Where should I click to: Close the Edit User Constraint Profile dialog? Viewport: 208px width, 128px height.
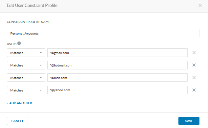(200, 6)
